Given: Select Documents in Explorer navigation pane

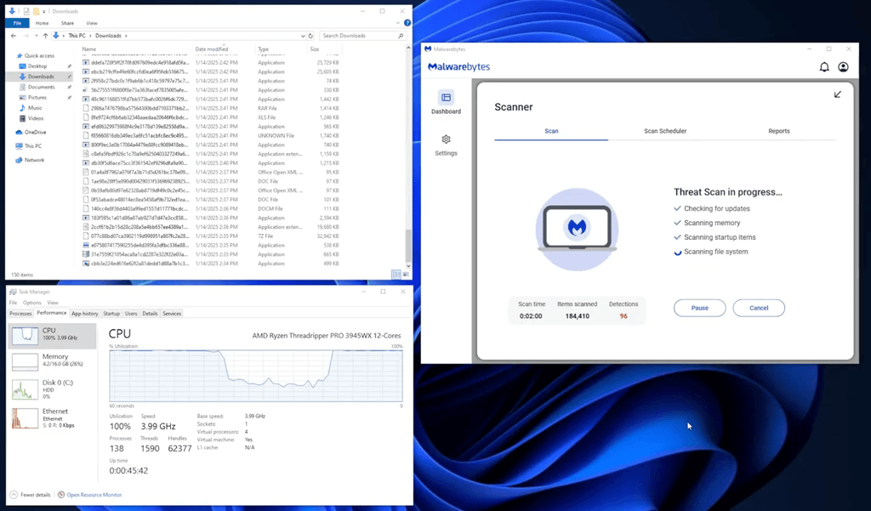Looking at the screenshot, I should [41, 88].
